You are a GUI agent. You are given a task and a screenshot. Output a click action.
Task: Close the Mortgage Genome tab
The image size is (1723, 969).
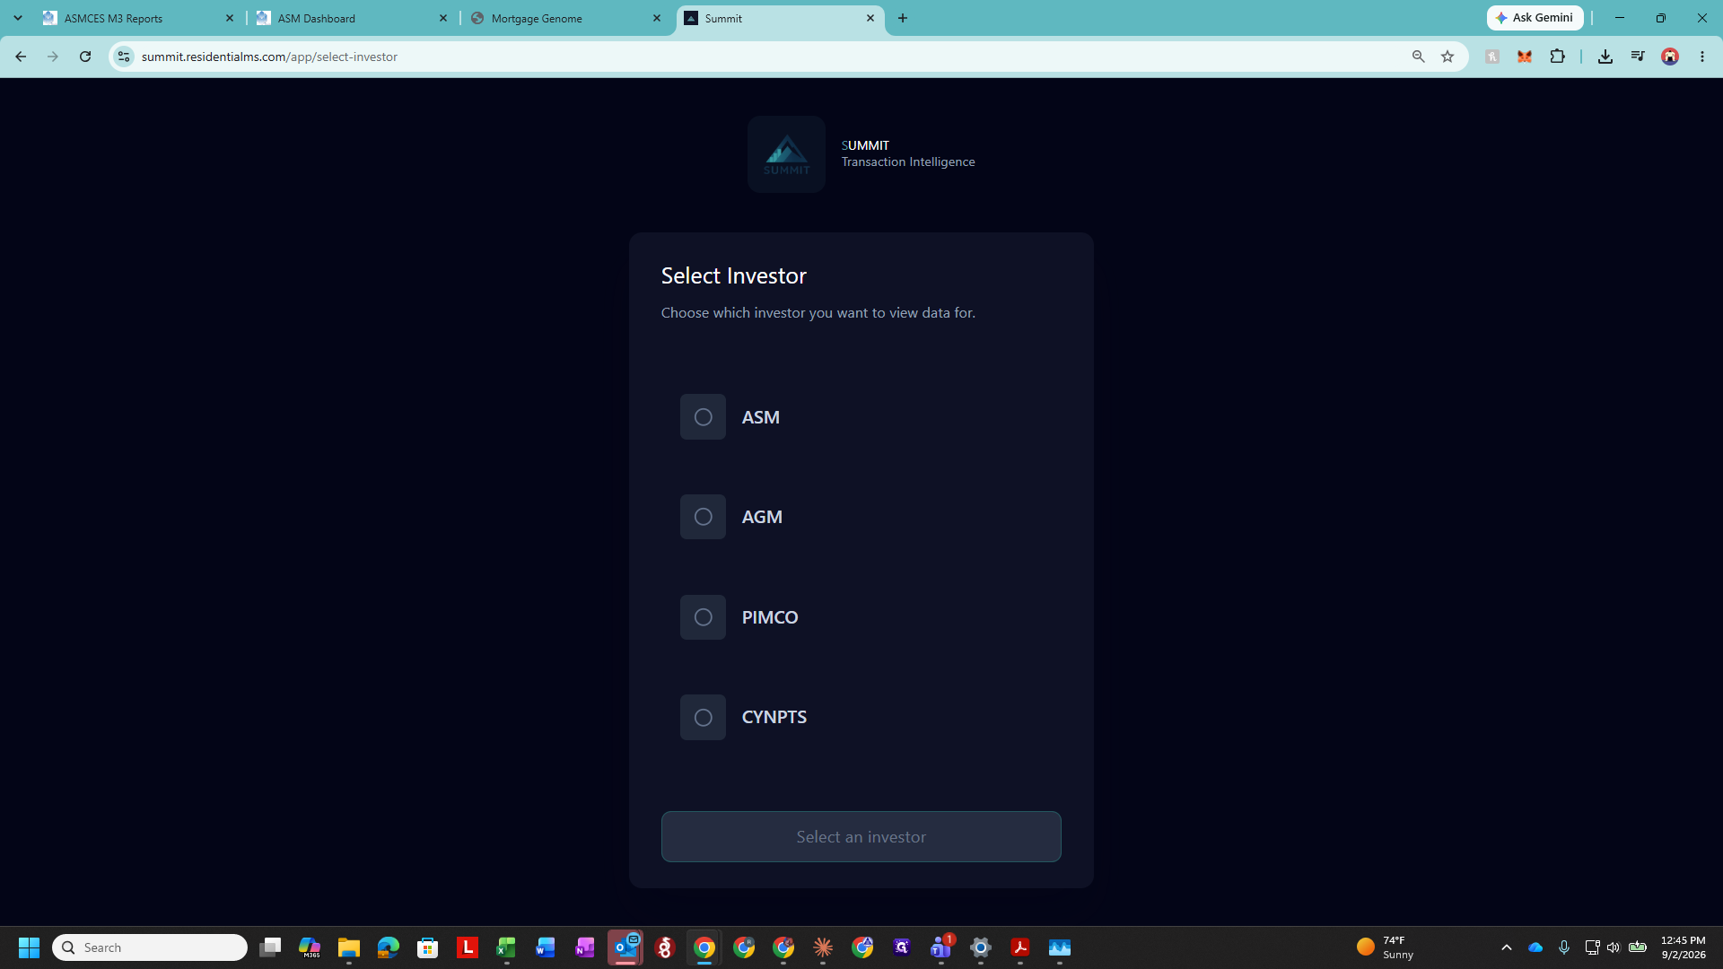pyautogui.click(x=657, y=18)
